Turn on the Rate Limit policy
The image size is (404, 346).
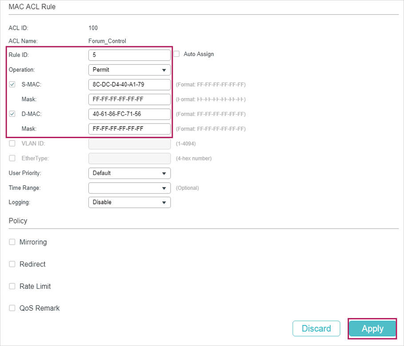click(x=12, y=286)
